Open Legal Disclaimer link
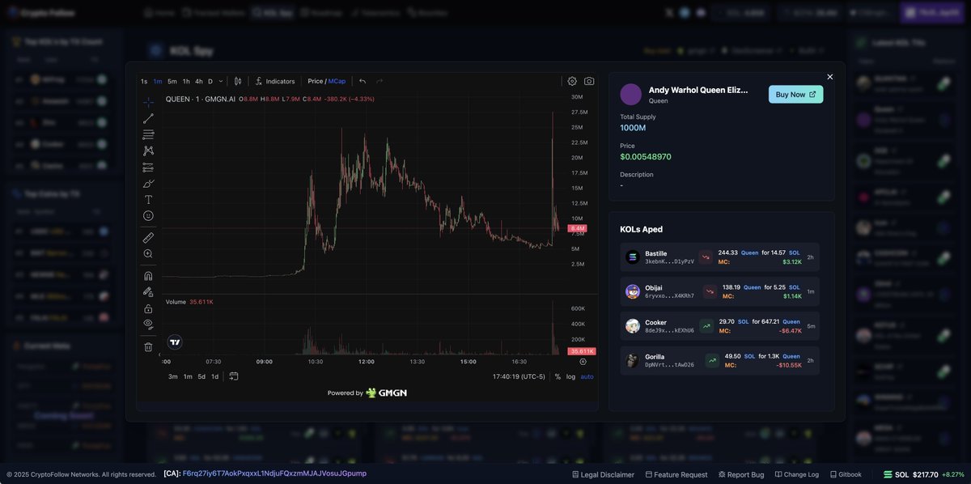This screenshot has width=971, height=484. (x=603, y=474)
